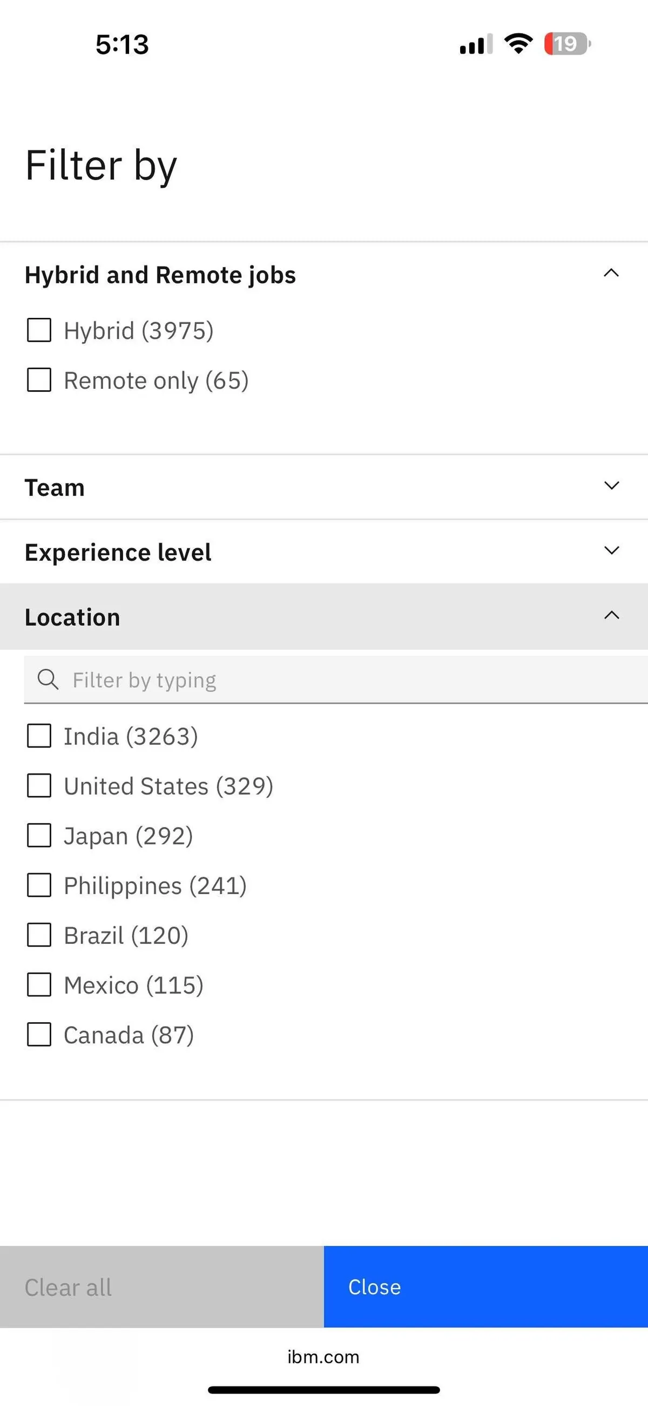Select the Philippines (241) checkbox
Image resolution: width=648 pixels, height=1406 pixels.
pyautogui.click(x=39, y=885)
